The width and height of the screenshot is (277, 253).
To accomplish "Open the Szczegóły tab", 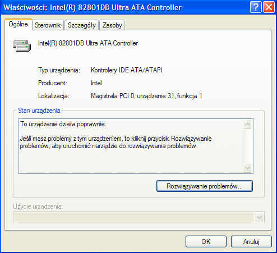I will click(x=82, y=25).
